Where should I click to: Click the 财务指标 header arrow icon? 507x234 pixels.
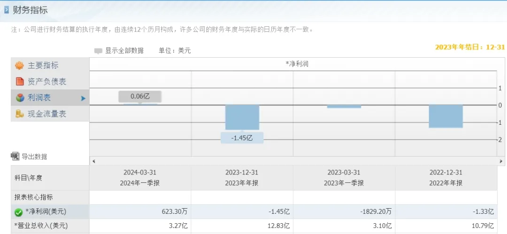click(6, 10)
